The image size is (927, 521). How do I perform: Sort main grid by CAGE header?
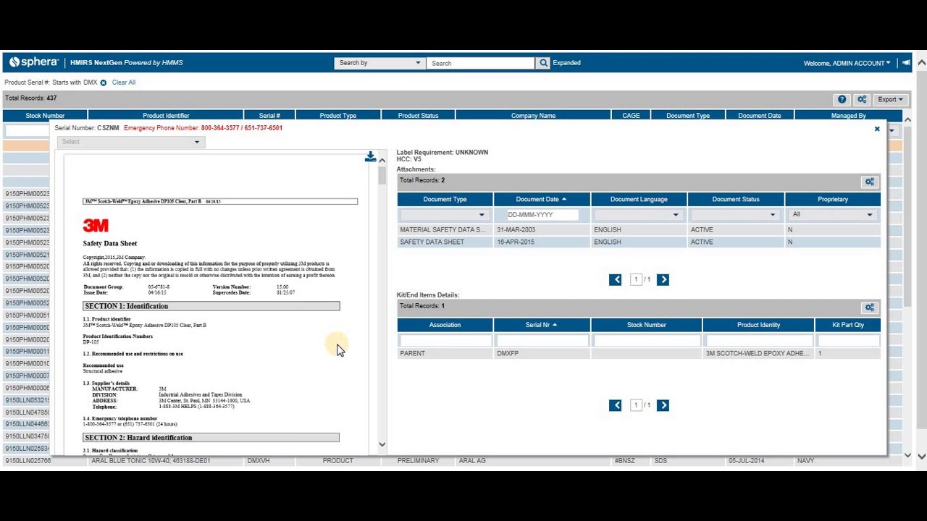631,116
